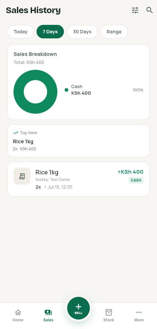Select the 30 Days period filter
This screenshot has width=157, height=329.
pyautogui.click(x=82, y=32)
